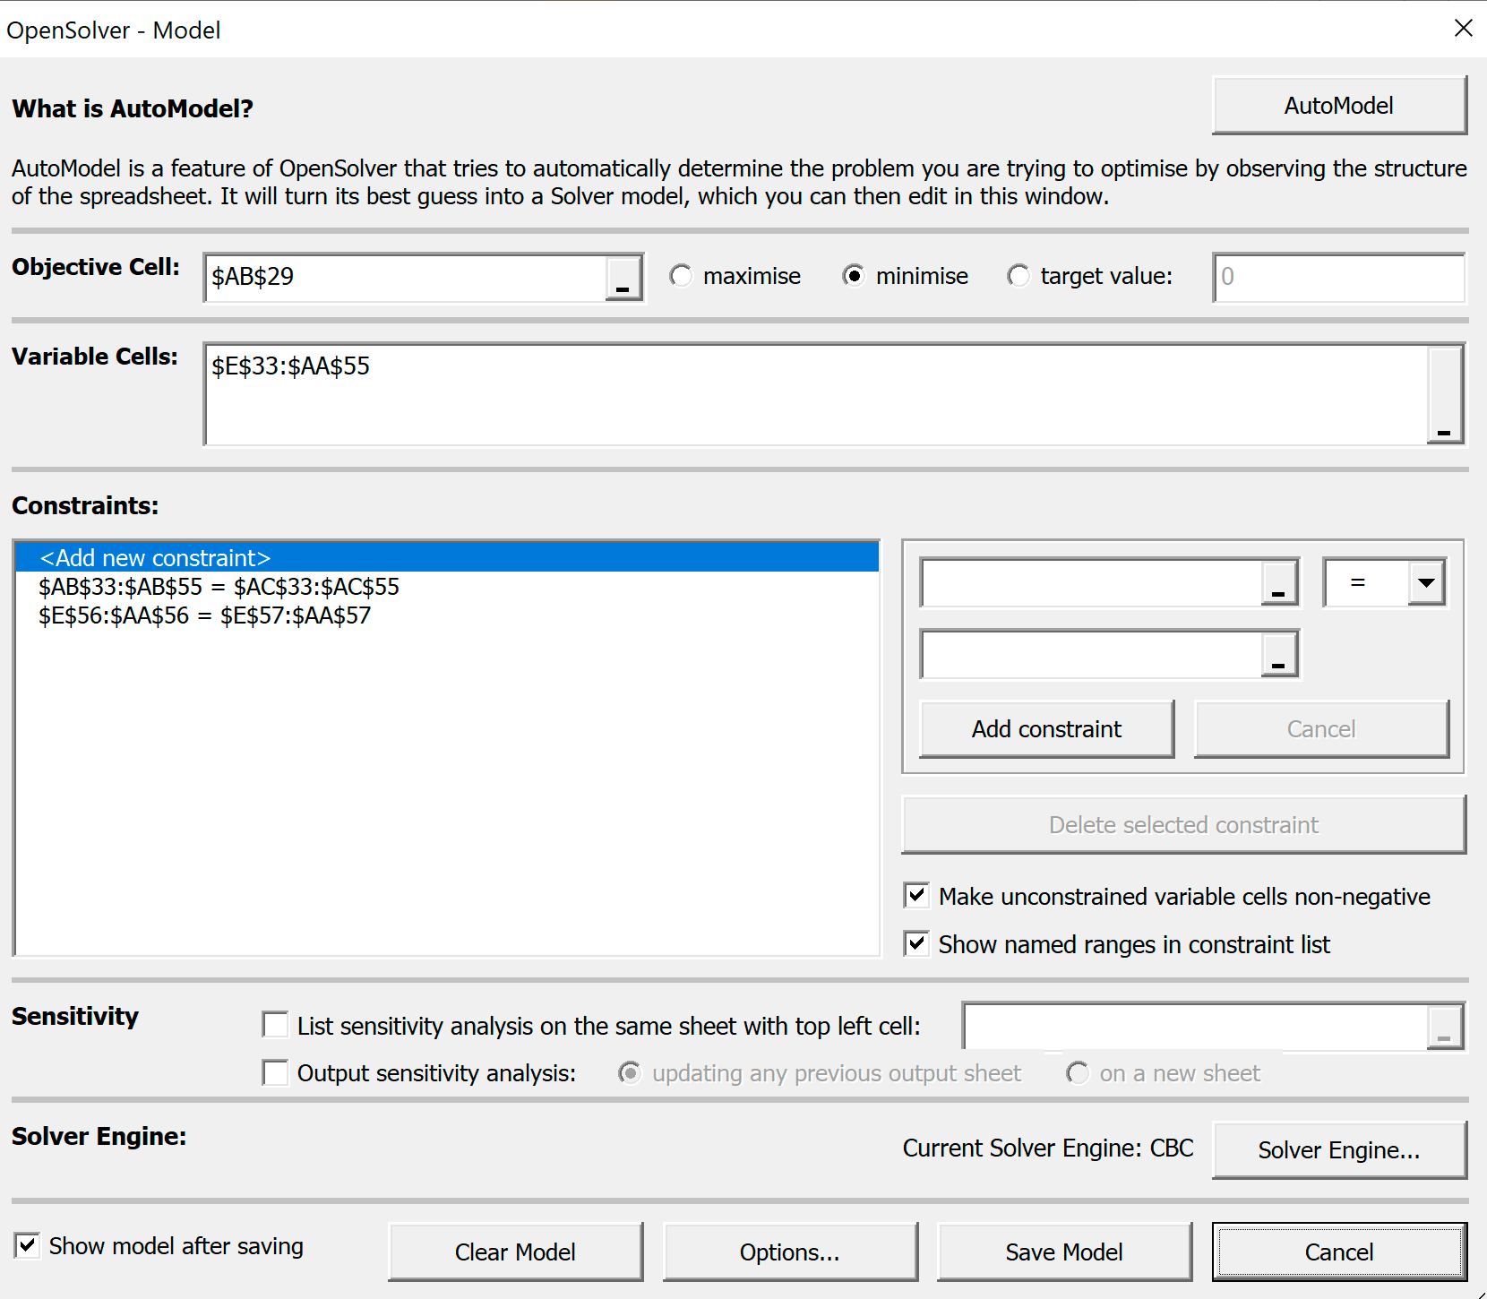Image resolution: width=1487 pixels, height=1299 pixels.
Task: Edit the Objective Cell field $AB$29
Action: [x=405, y=278]
